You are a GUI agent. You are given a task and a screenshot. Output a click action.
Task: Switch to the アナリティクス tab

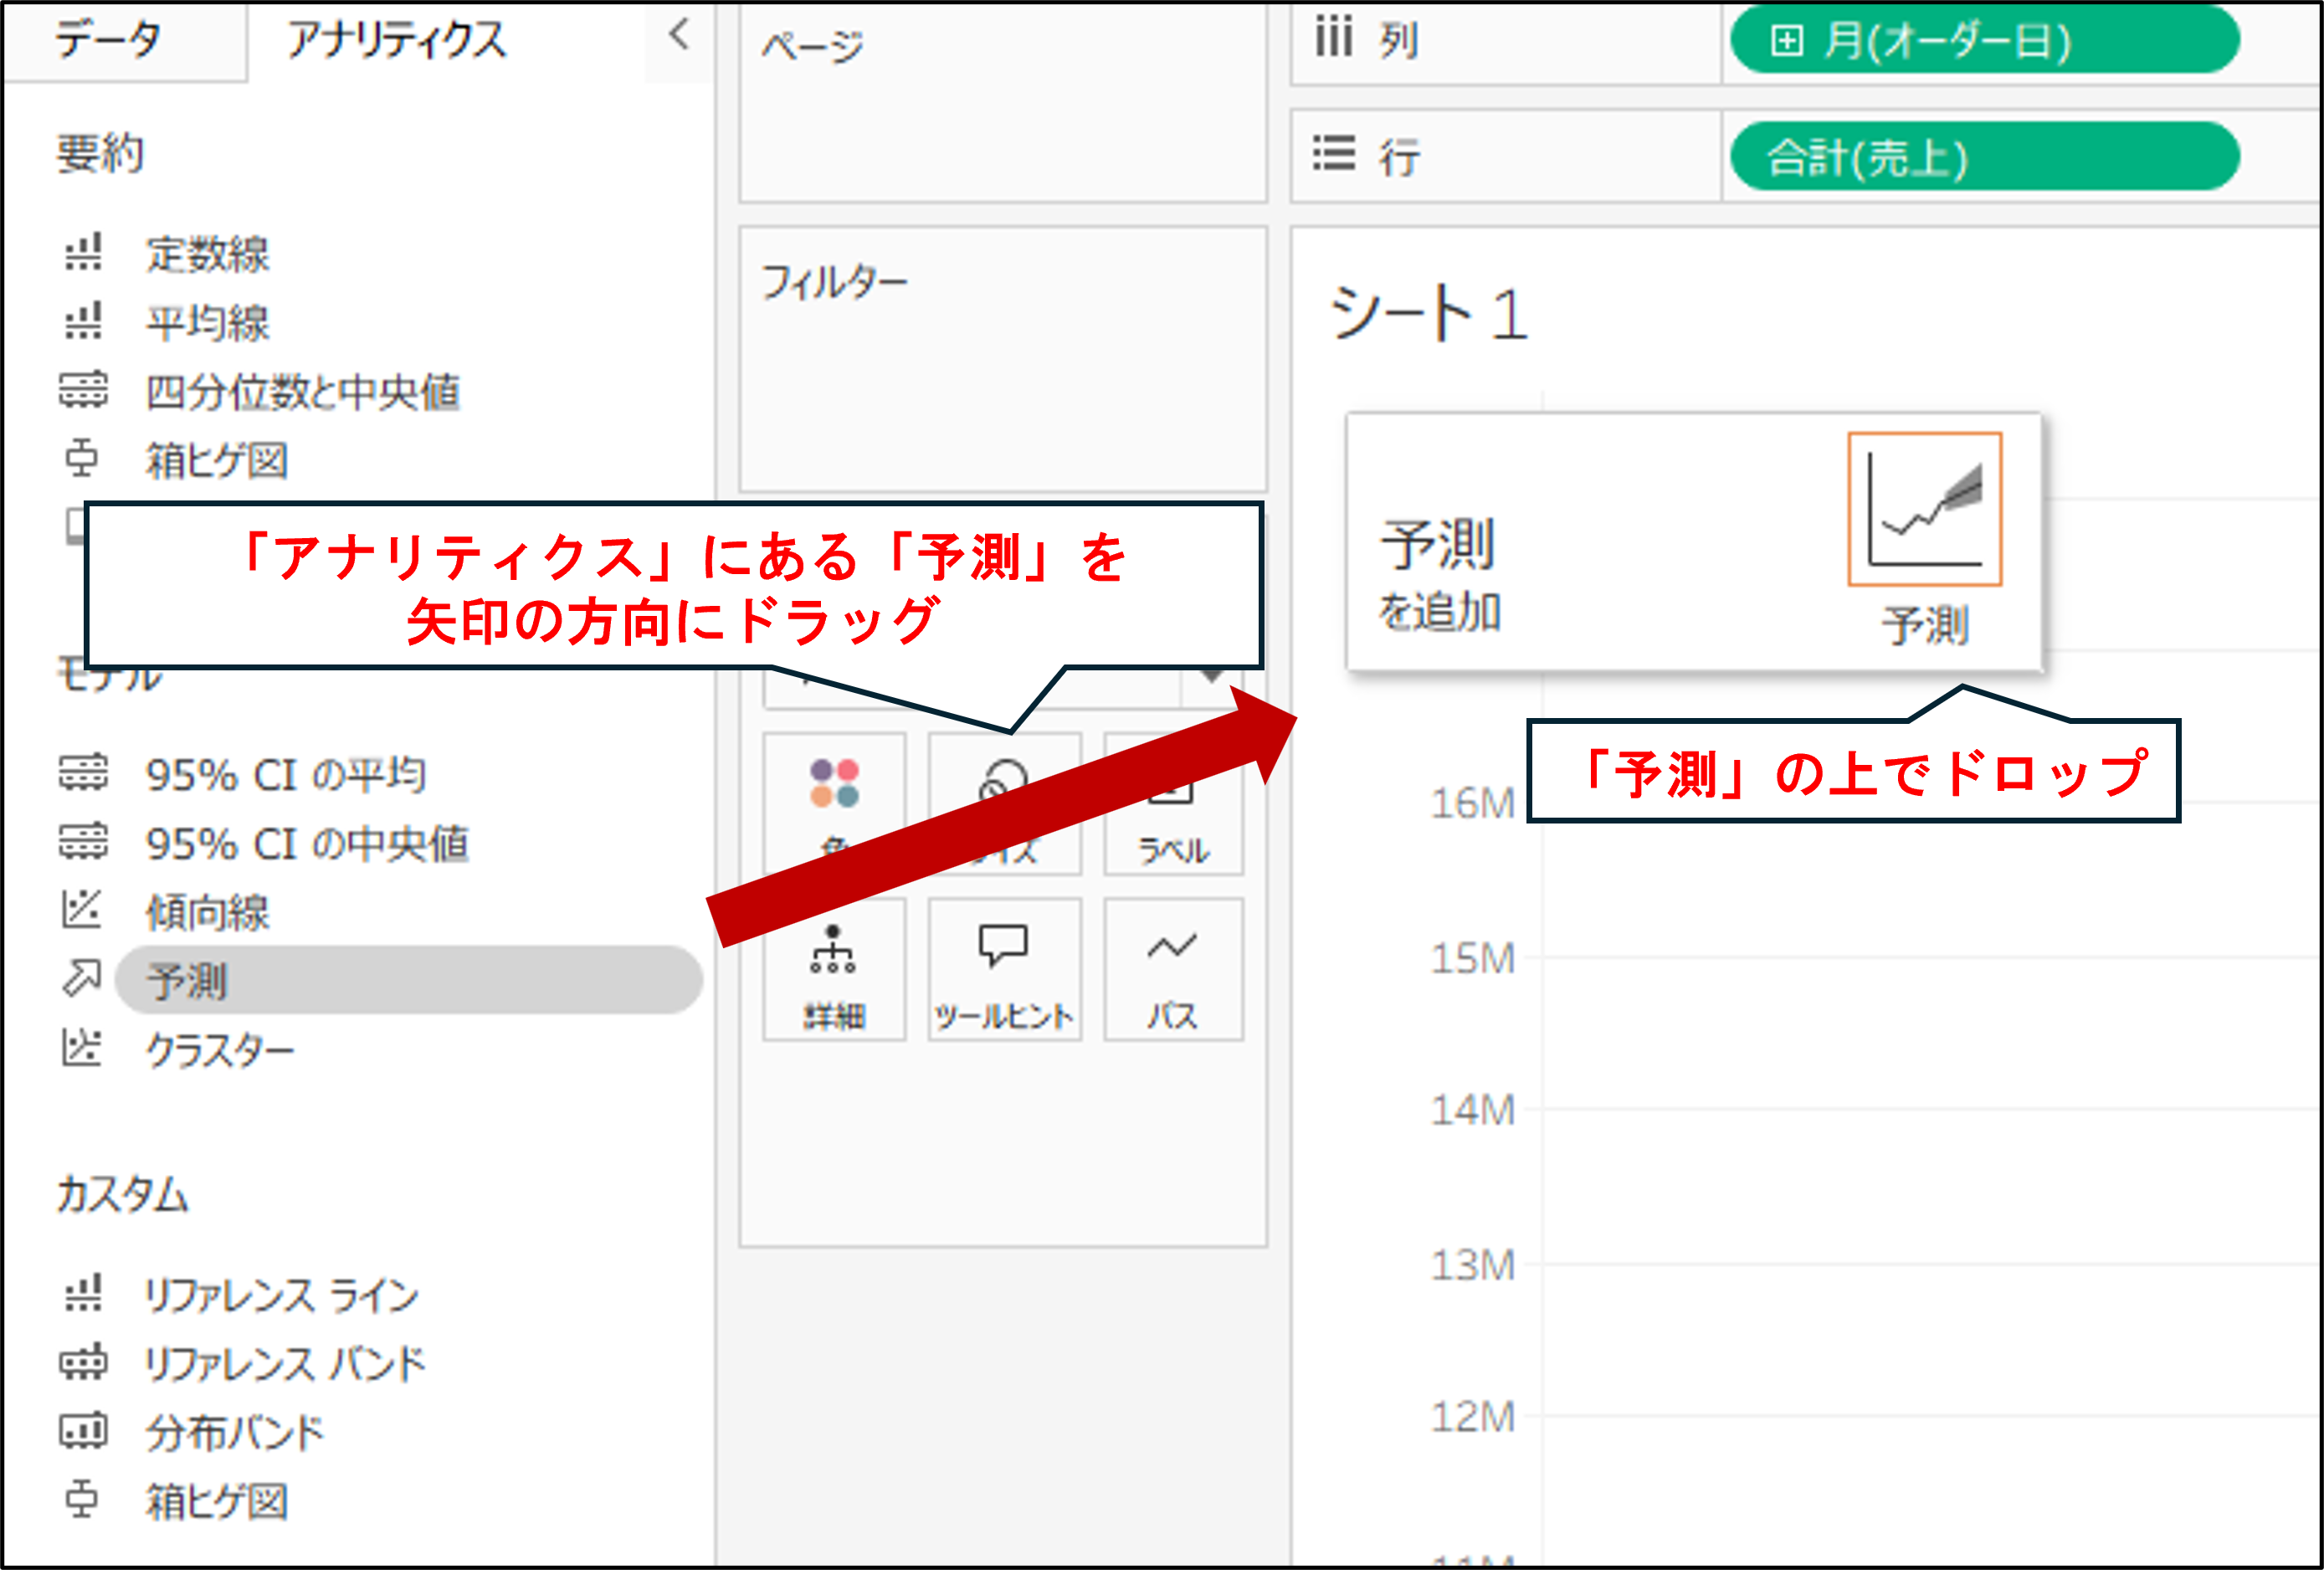click(397, 40)
